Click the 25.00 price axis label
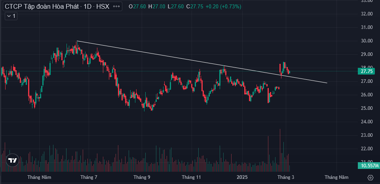Viewport: 380px width, 184px height. click(x=367, y=108)
